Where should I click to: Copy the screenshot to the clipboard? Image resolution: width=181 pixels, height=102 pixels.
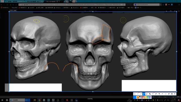click(175, 94)
